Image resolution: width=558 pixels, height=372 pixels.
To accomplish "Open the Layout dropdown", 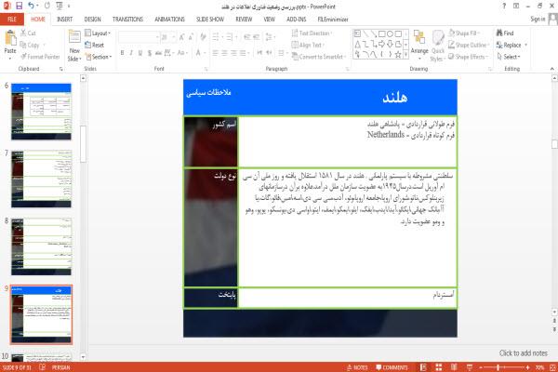I will (98, 33).
